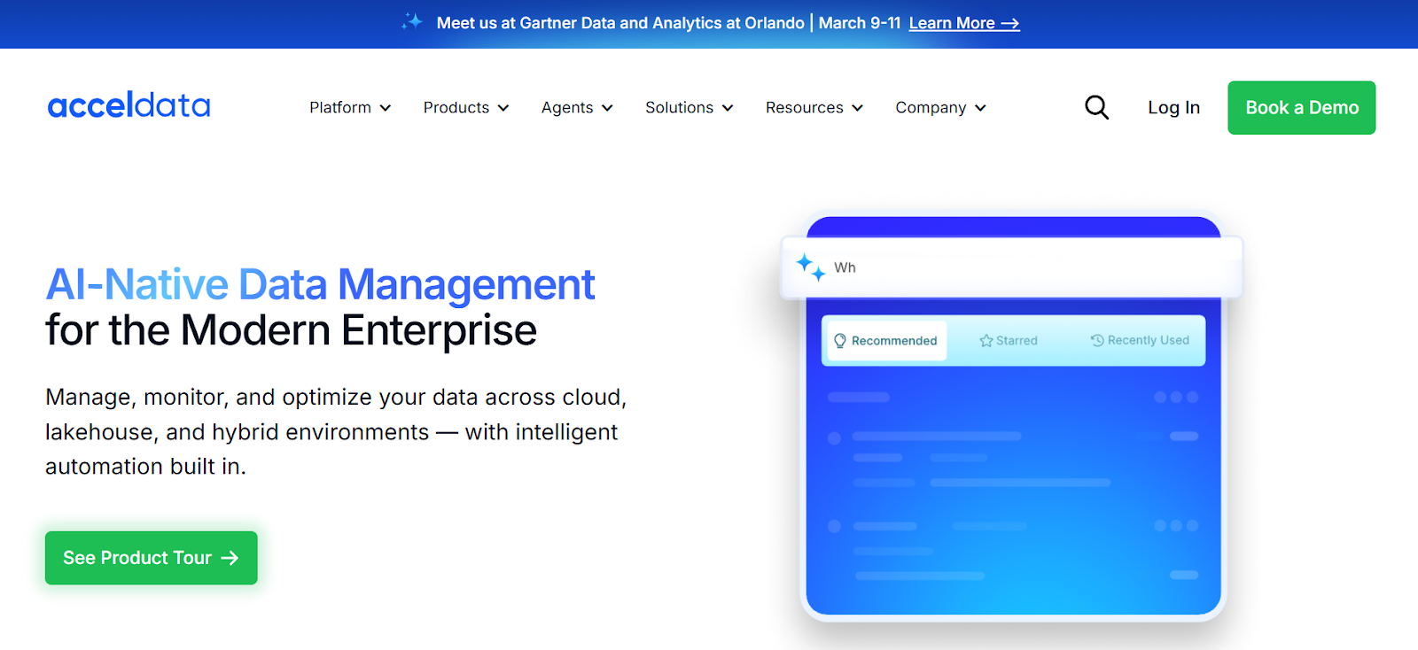Open the Platform menu label
This screenshot has width=1418, height=650.
tap(340, 107)
